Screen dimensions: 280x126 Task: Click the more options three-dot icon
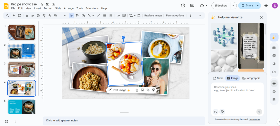(190, 16)
